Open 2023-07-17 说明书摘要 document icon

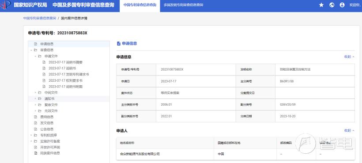(x=44, y=62)
